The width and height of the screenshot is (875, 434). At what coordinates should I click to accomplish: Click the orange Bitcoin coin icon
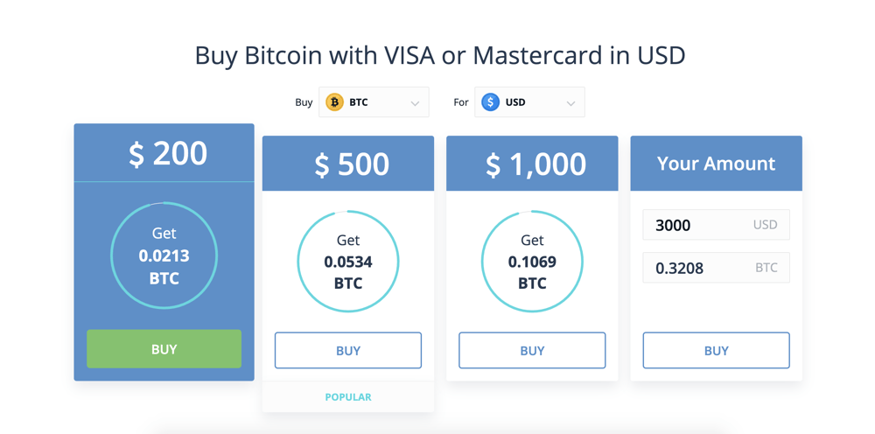pos(334,102)
